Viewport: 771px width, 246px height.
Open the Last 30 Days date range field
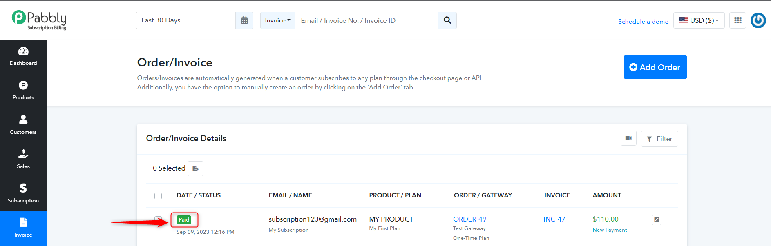tap(185, 20)
